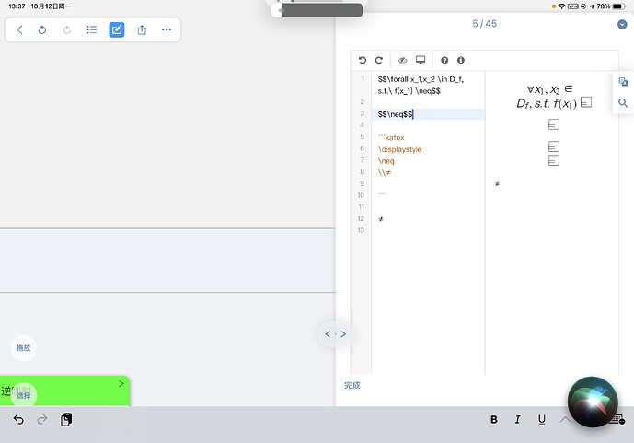Click the fullscreen monitor icon
This screenshot has width=634, height=443.
point(421,60)
